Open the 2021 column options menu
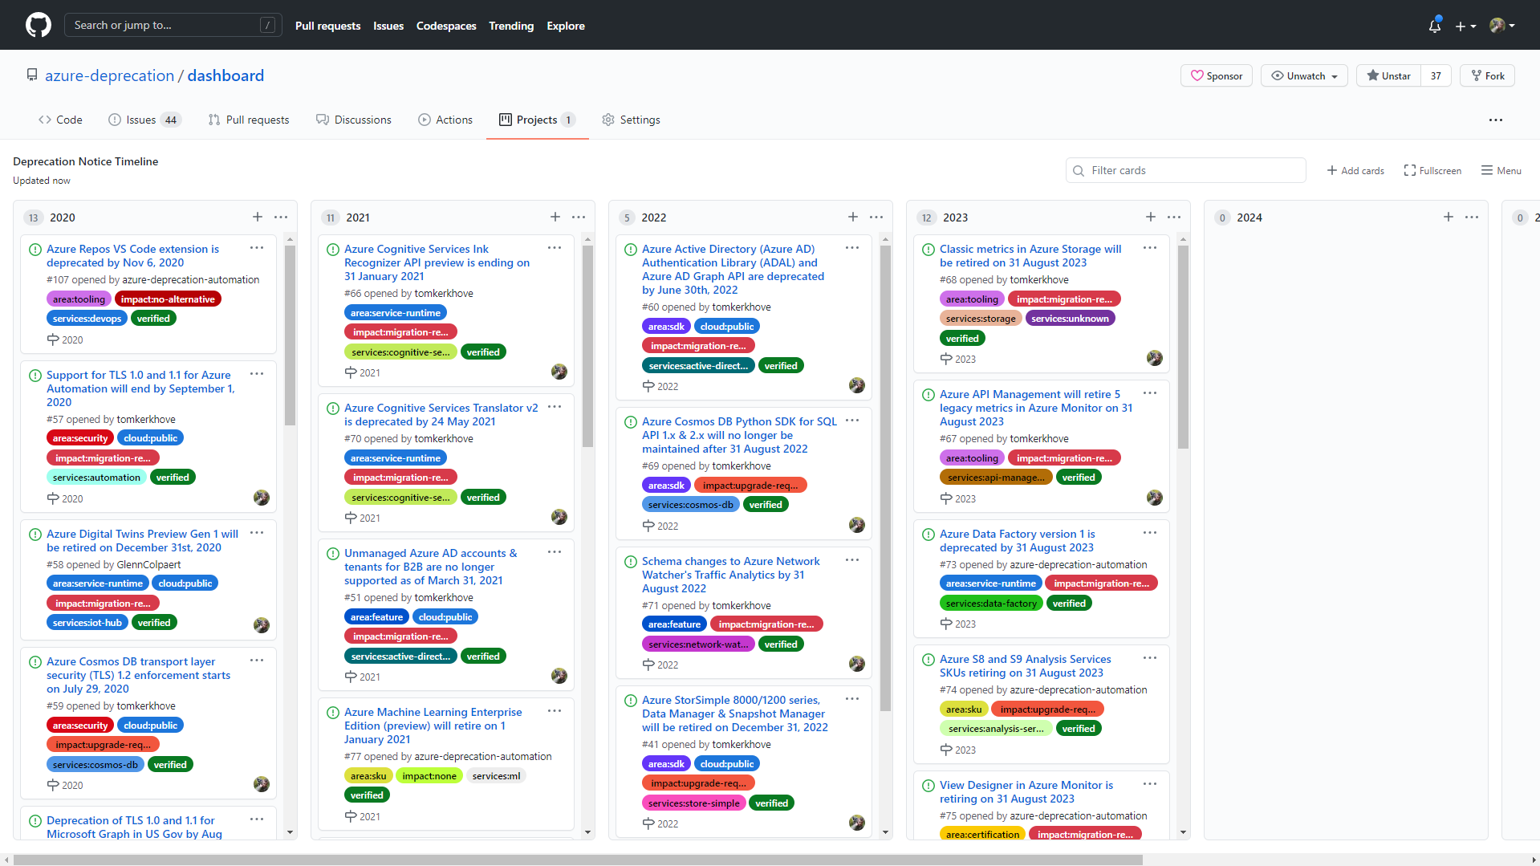 [579, 217]
